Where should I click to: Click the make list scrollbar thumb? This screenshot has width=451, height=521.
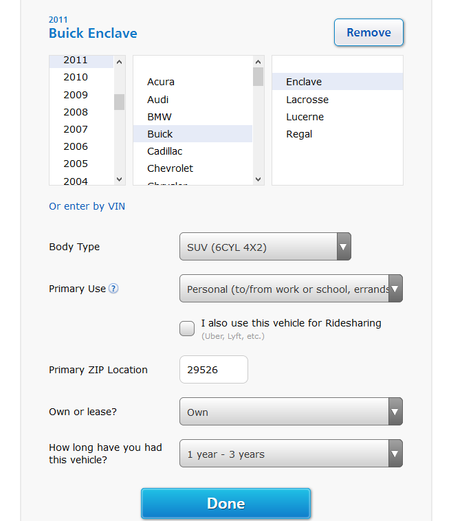coord(258,77)
